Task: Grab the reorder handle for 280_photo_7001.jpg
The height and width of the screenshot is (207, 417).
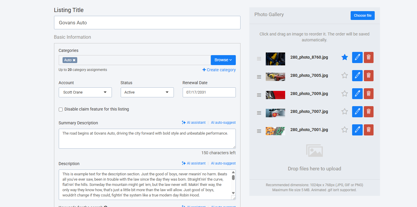Action: pos(259,131)
